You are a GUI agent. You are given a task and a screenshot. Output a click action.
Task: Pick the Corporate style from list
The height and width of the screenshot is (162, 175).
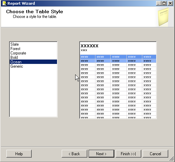33,53
